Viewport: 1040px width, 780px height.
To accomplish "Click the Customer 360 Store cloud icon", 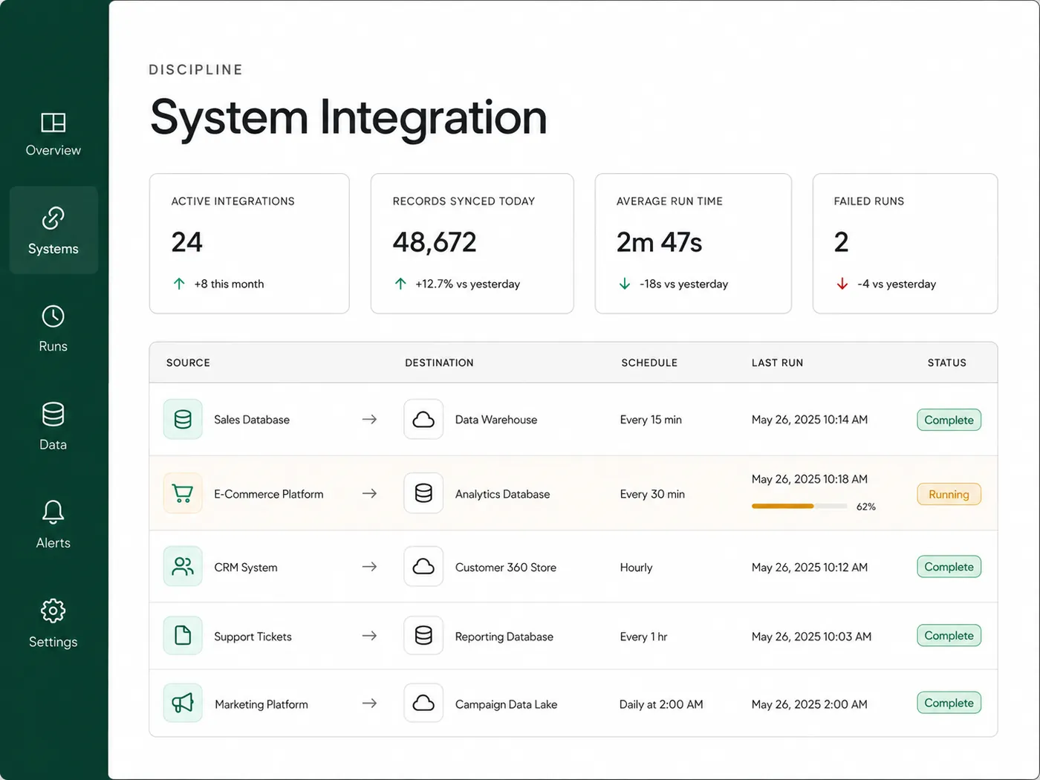I will tap(423, 567).
